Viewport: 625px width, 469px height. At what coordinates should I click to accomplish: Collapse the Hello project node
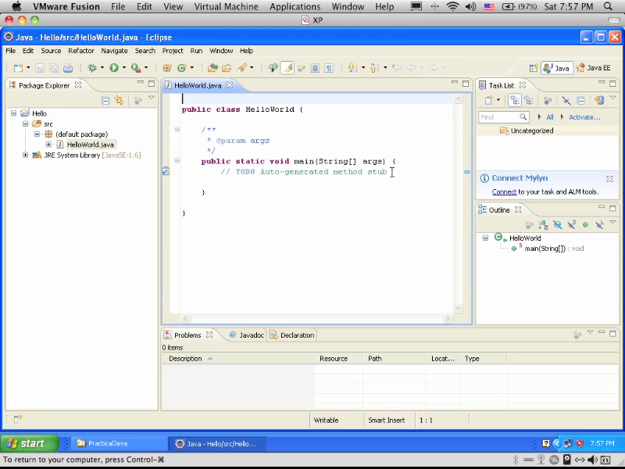tap(13, 113)
